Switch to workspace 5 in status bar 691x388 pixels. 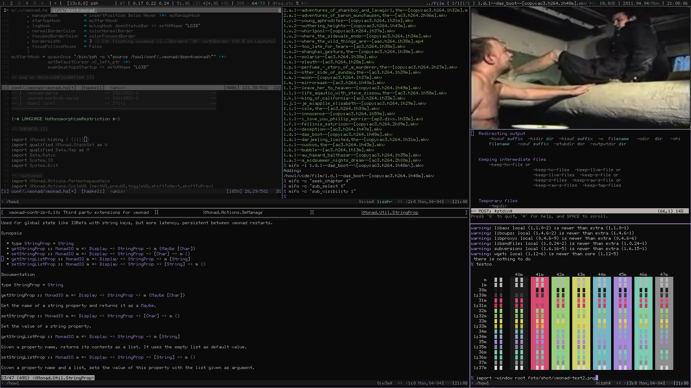coord(35,3)
